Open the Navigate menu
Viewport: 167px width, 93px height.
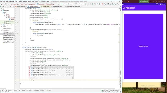11,2
